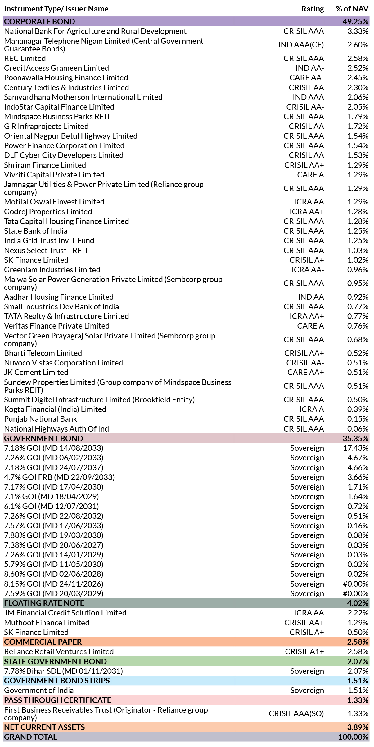Select the PASS THROUGH CERTIFICATE header
Image resolution: width=374 pixels, height=747 pixels.
tap(186, 700)
